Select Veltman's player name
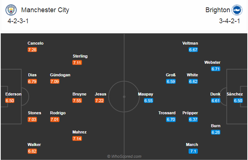 click(190, 43)
